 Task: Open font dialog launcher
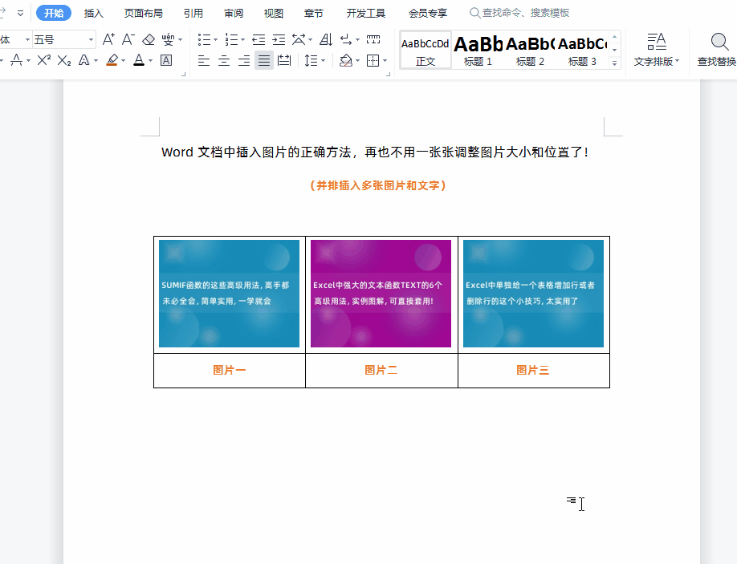click(x=183, y=74)
